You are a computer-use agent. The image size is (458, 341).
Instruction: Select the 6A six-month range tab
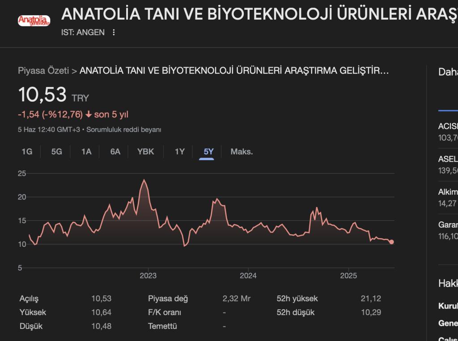pos(115,152)
